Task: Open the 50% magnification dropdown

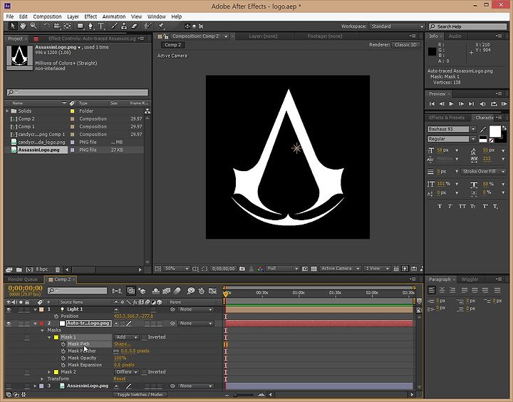Action: 177,269
